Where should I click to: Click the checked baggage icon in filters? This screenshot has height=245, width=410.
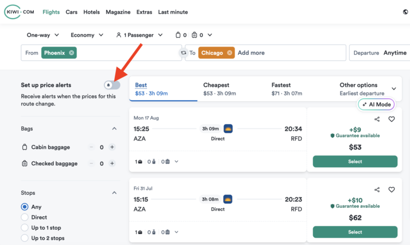point(25,164)
